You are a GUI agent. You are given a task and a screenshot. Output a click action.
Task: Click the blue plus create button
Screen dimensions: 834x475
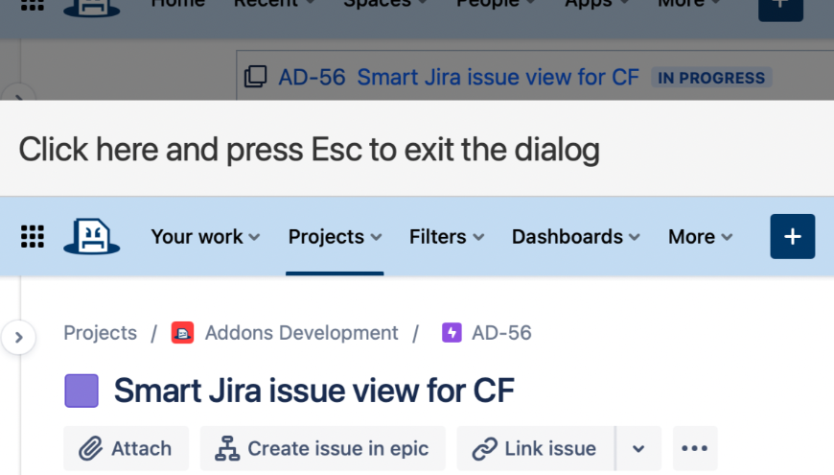click(x=792, y=236)
